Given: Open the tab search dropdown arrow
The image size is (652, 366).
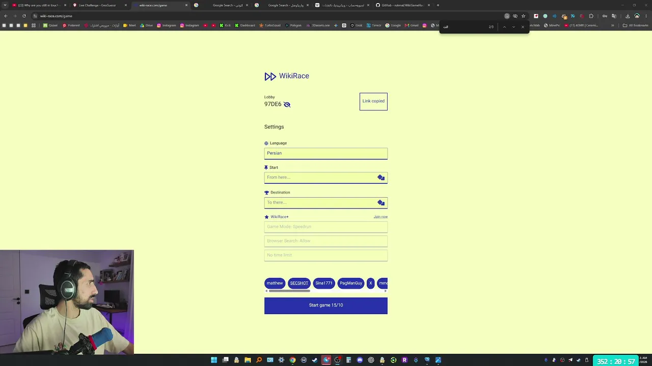Looking at the screenshot, I should (x=5, y=5).
